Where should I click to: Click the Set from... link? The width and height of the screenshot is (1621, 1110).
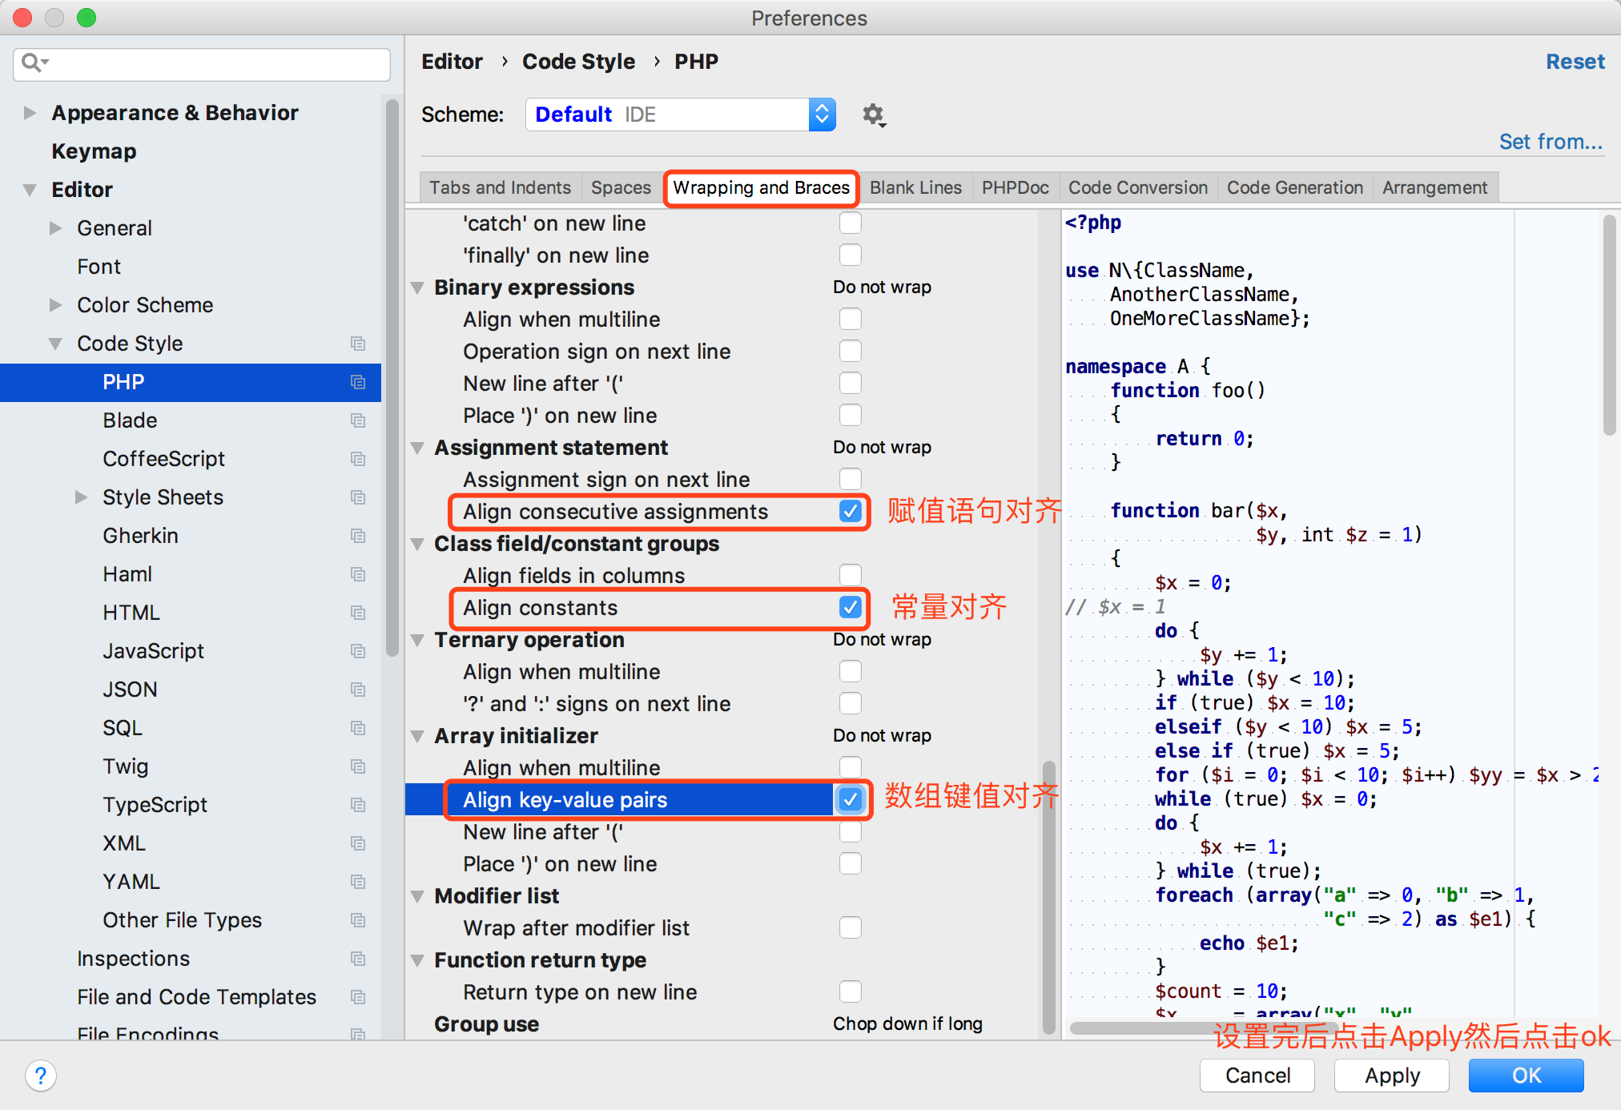point(1551,142)
